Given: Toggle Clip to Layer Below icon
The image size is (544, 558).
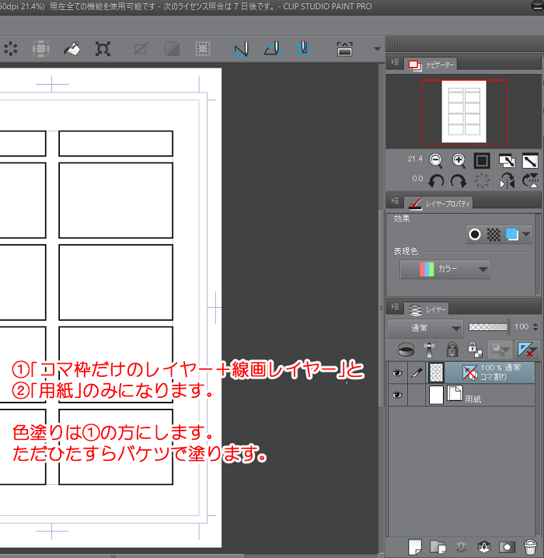Looking at the screenshot, I should [x=406, y=350].
